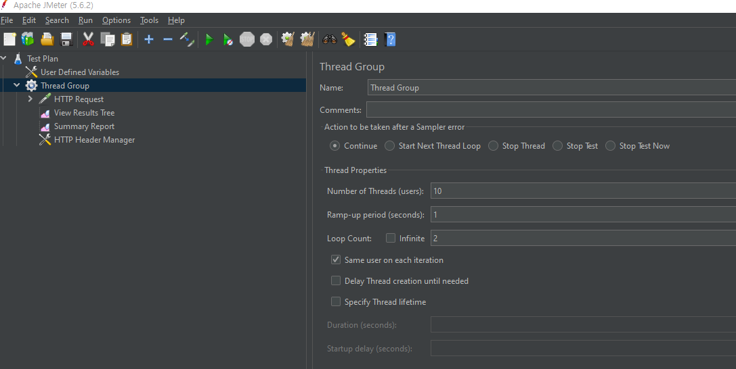The width and height of the screenshot is (736, 369).
Task: Select Summary Report label in the tree
Action: click(x=84, y=126)
